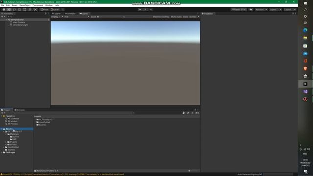This screenshot has width=313, height=176.
Task: Open the 16:9 aspect ratio dropdown
Action: point(77,17)
